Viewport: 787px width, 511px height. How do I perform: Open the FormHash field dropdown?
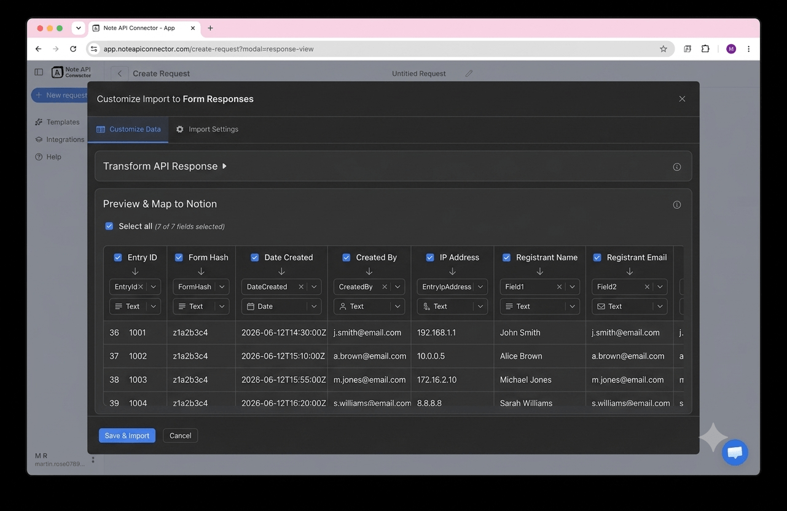201,287
